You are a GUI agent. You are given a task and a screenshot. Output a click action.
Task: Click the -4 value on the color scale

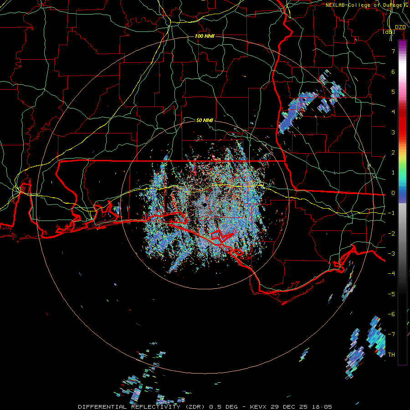(391, 274)
